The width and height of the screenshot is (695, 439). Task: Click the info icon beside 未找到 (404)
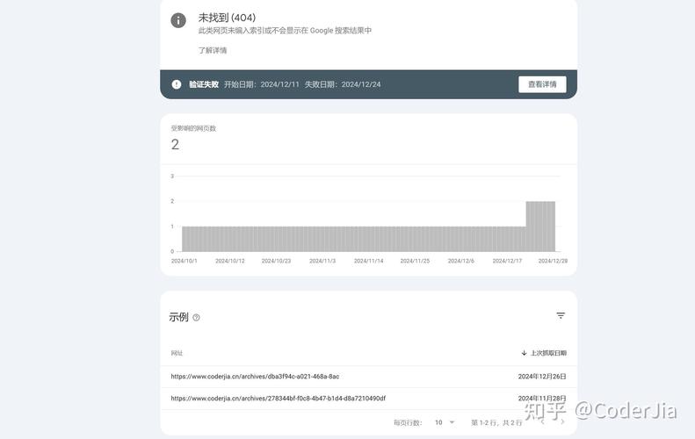[178, 20]
